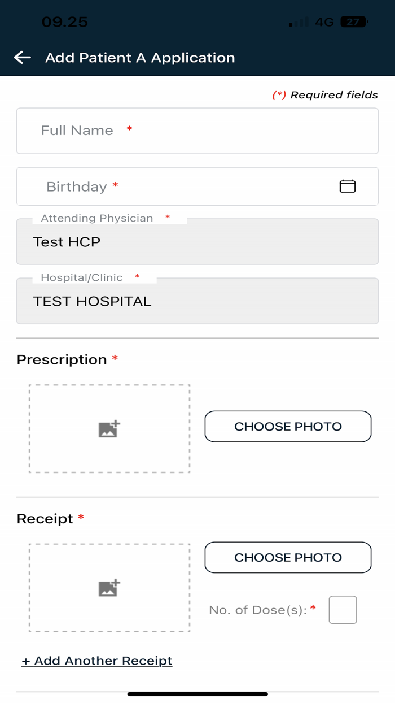Tap the battery indicator in status bar
This screenshot has height=703, width=395.
(354, 22)
